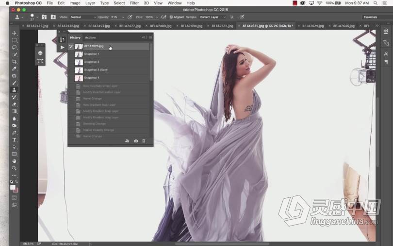Select the Clone Stamp tool in toolbox

tap(14, 90)
